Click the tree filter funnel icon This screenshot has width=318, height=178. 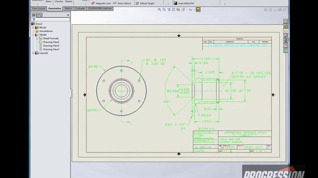point(34,20)
